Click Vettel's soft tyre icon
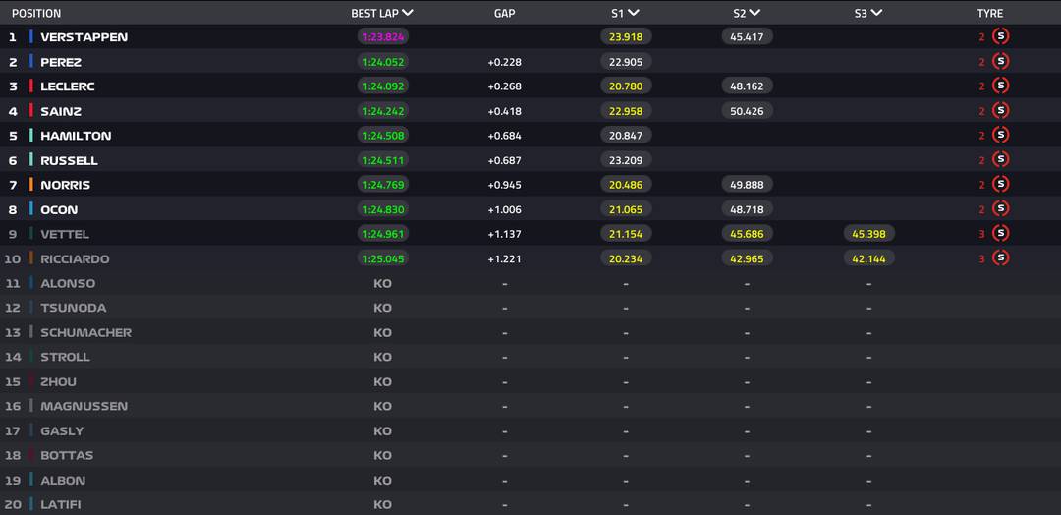1061x515 pixels. 1001,234
